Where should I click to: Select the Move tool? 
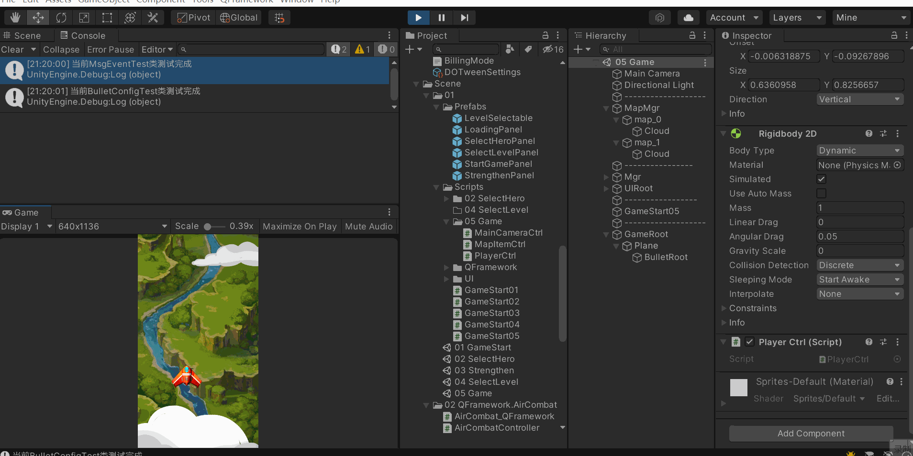(x=38, y=18)
